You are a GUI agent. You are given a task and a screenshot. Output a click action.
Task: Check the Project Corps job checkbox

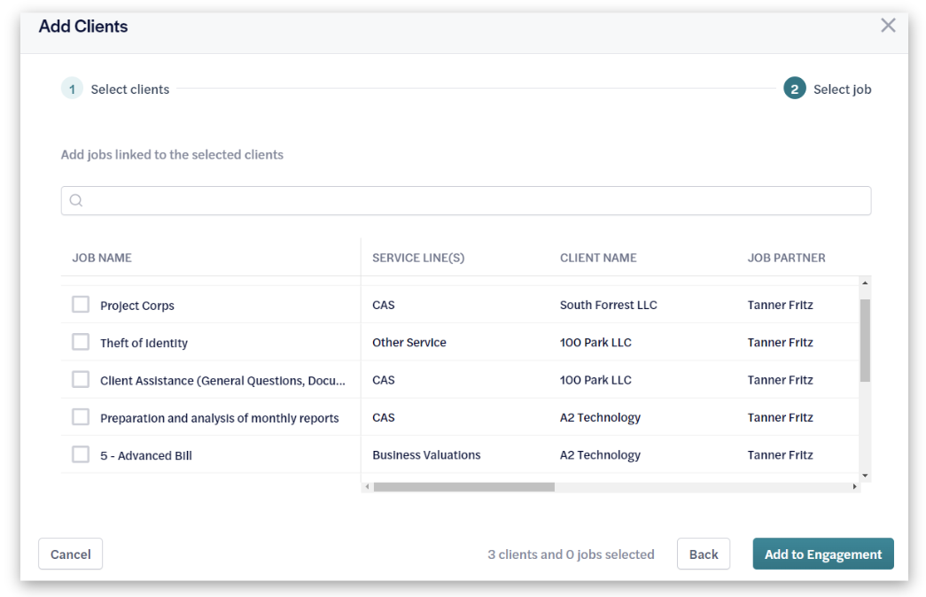pyautogui.click(x=81, y=305)
